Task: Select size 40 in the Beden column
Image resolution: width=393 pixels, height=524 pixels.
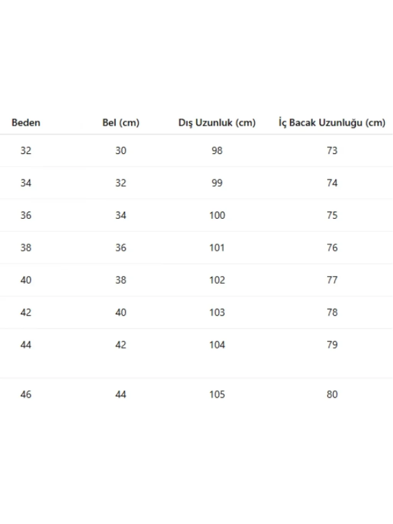Action: point(26,280)
